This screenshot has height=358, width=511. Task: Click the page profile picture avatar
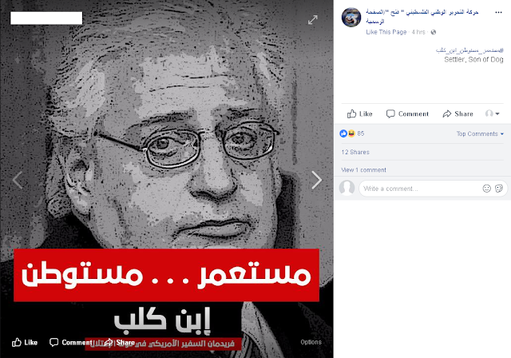click(x=351, y=18)
